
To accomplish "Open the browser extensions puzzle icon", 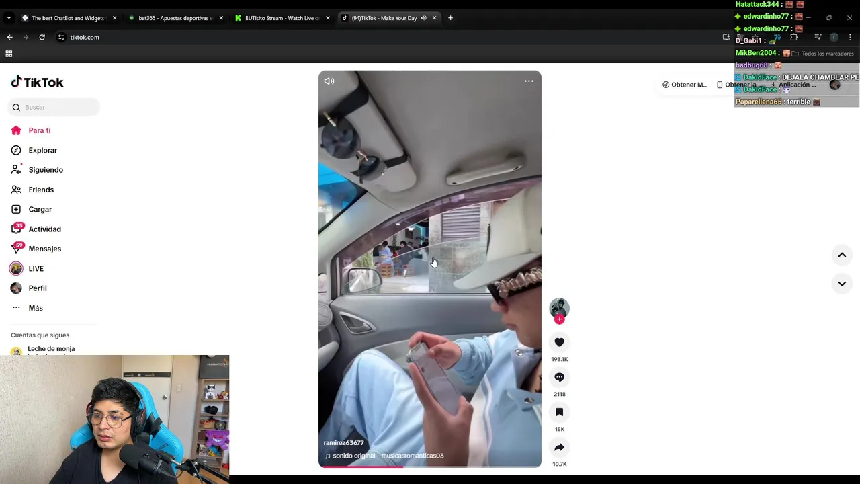I will point(793,37).
